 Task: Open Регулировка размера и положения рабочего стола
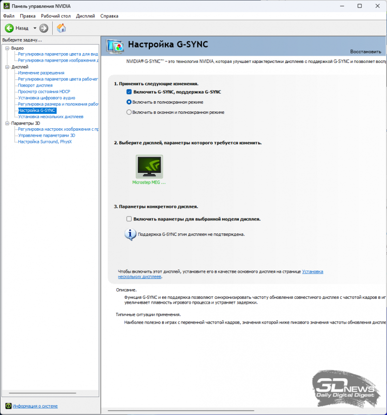tap(58, 104)
